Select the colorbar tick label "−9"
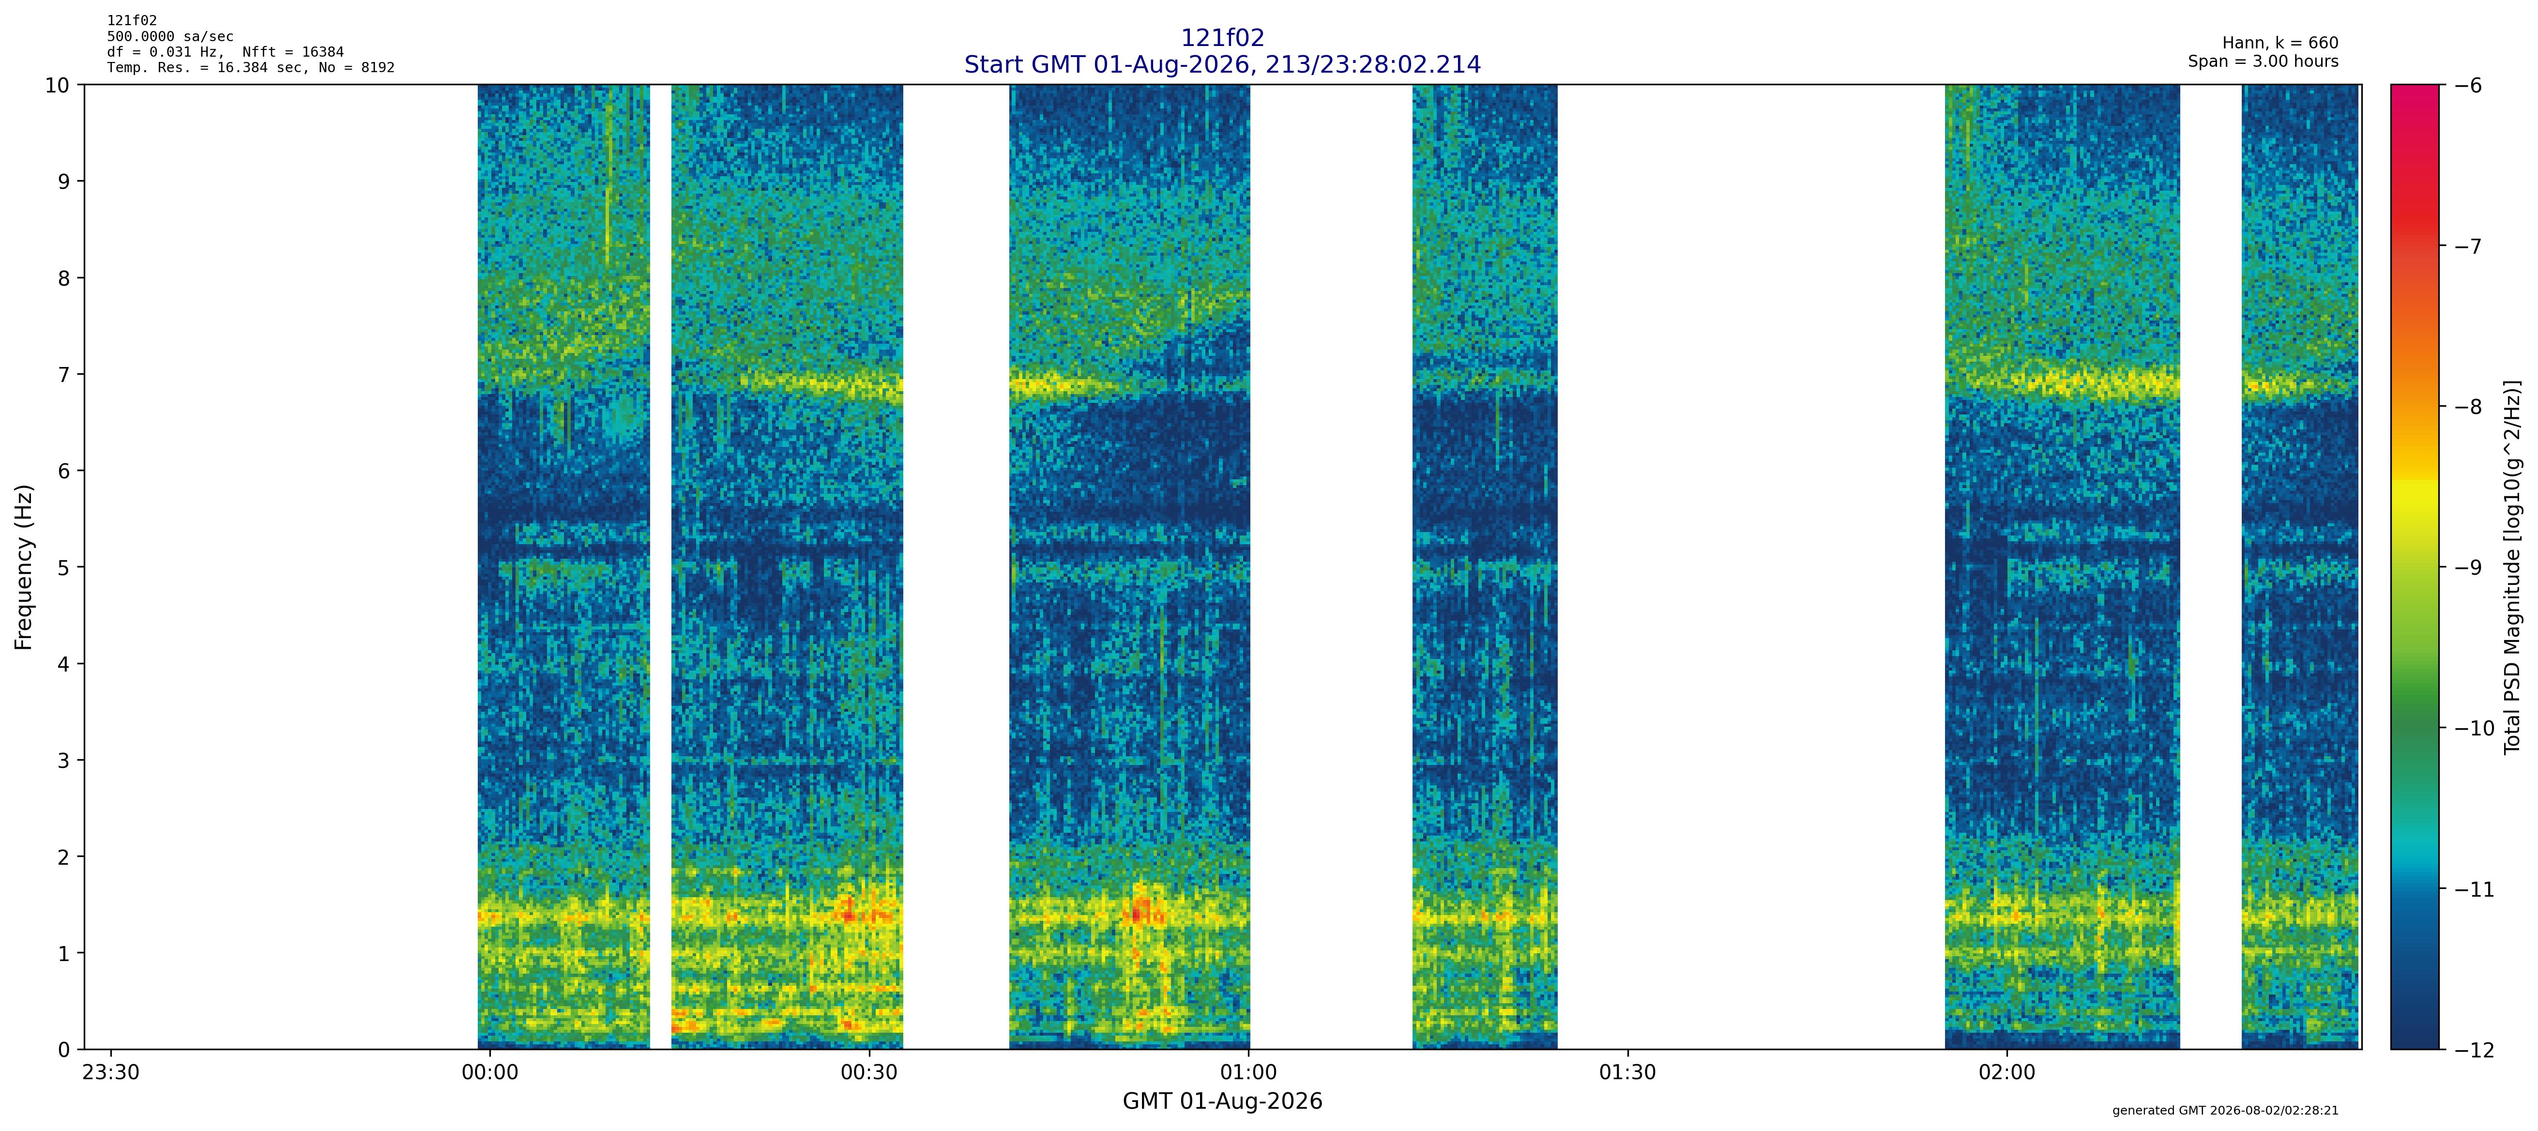The image size is (2538, 1131). (x=2467, y=567)
